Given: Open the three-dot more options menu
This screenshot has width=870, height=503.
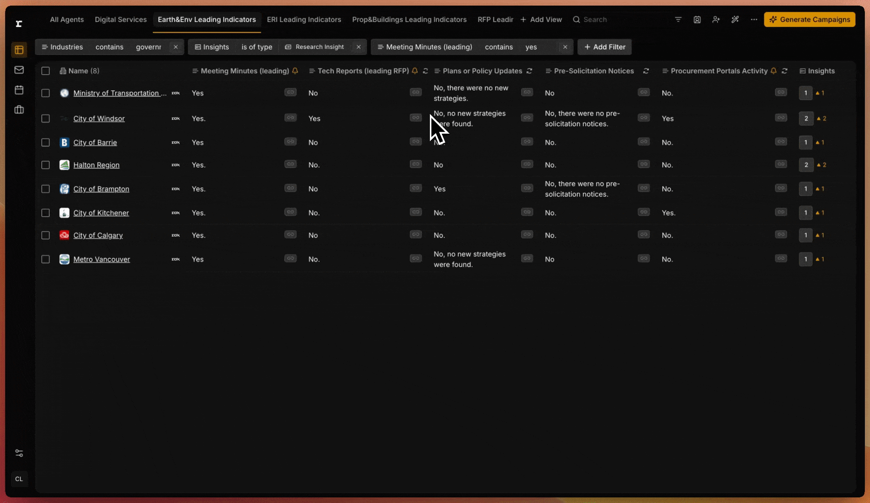Looking at the screenshot, I should pos(754,20).
